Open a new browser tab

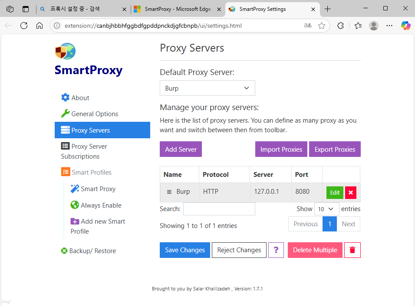point(327,9)
